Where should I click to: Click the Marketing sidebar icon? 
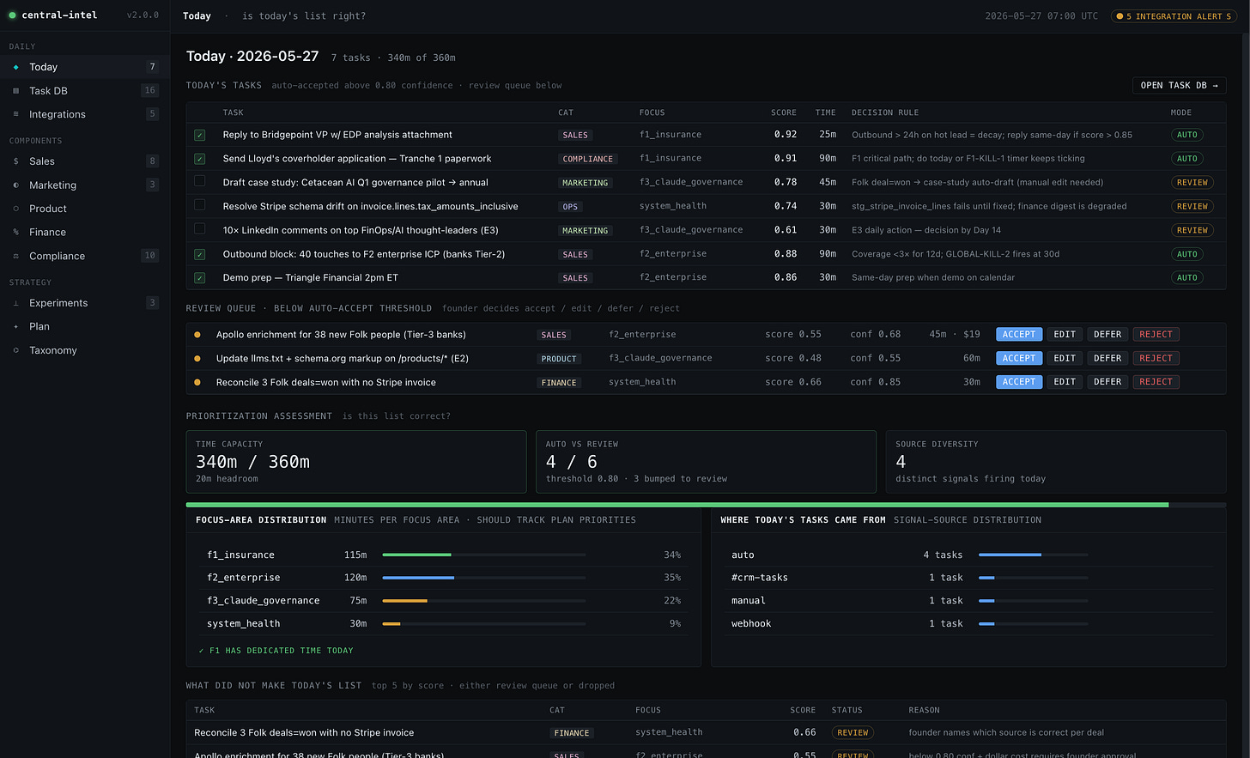15,185
